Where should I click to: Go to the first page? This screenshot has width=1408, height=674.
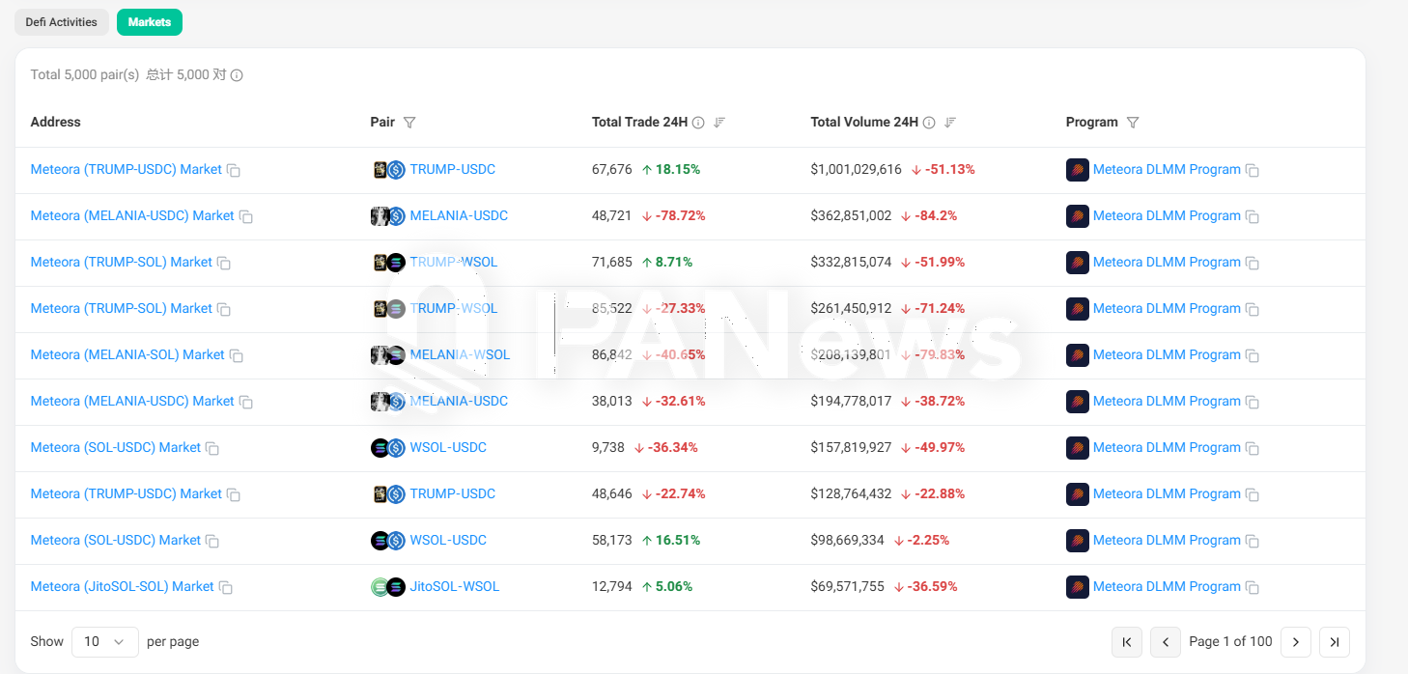[1127, 642]
